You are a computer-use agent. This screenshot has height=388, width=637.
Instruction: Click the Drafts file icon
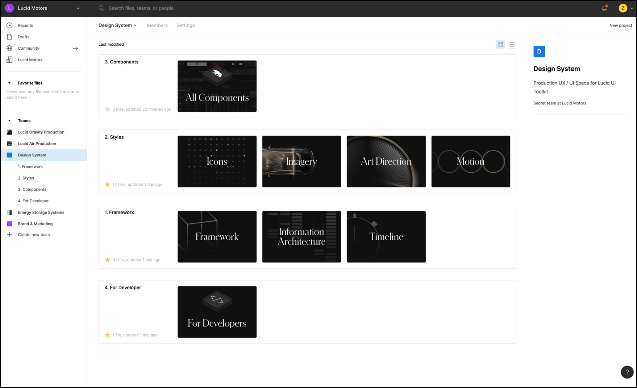click(9, 37)
